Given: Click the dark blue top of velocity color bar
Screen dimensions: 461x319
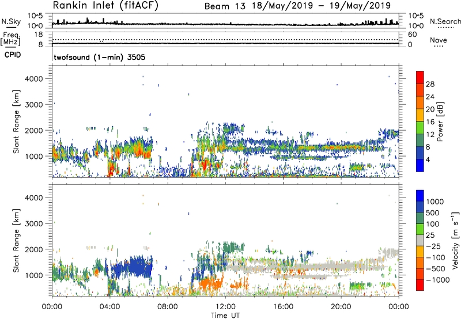Looking at the screenshot, I should pos(420,196).
